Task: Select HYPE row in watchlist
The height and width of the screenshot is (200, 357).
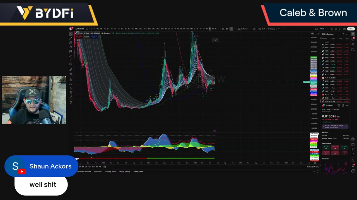Action: click(x=336, y=88)
